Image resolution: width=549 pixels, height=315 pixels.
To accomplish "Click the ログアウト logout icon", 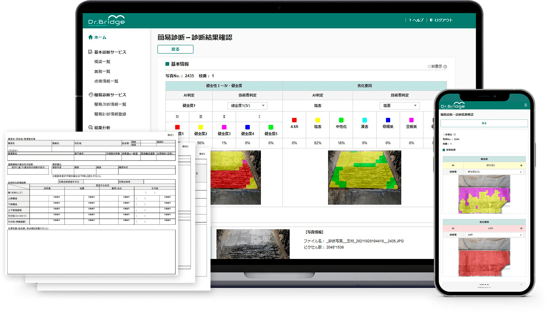I will (431, 20).
